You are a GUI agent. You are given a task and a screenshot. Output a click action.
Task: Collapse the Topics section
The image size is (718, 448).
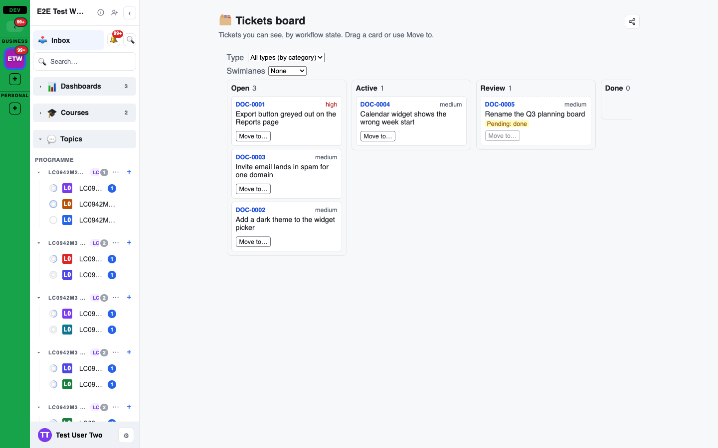[x=84, y=139]
